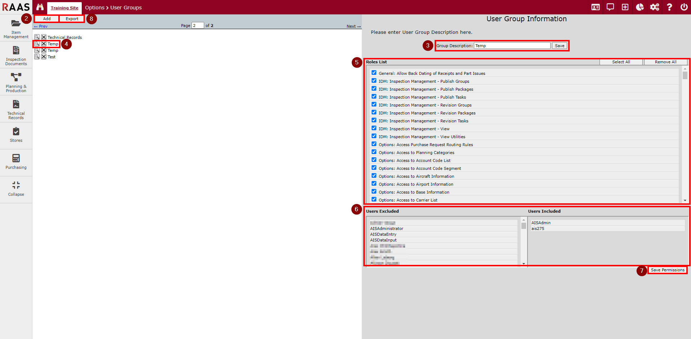
Task: Go to the Prev page link
Action: [41, 26]
